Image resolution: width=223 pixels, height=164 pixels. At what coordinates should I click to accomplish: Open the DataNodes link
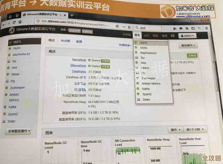pyautogui.click(x=79, y=71)
